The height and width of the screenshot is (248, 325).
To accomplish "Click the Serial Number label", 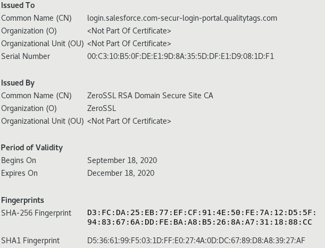I will [26, 56].
